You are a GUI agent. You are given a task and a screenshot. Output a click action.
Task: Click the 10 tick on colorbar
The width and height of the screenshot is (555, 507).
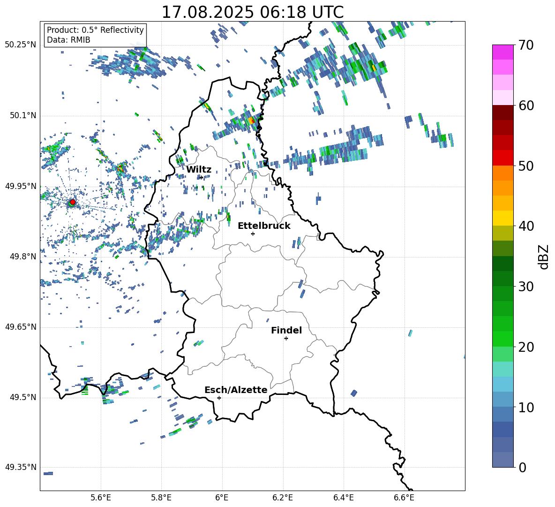[525, 407]
